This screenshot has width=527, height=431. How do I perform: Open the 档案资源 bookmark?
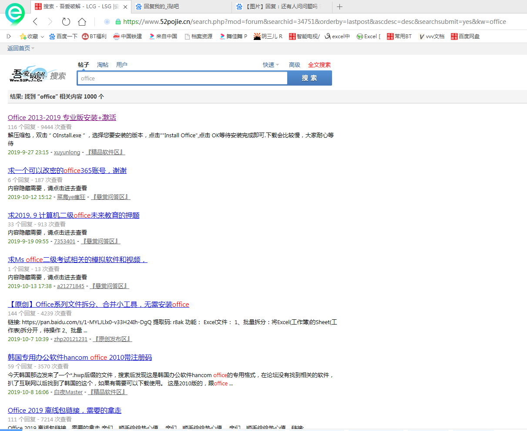tap(198, 36)
